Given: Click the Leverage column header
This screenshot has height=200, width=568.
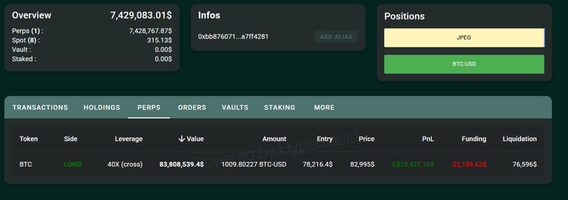Looking at the screenshot, I should point(129,139).
